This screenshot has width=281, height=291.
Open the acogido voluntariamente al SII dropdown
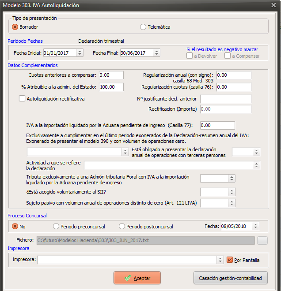pyautogui.click(x=232, y=192)
